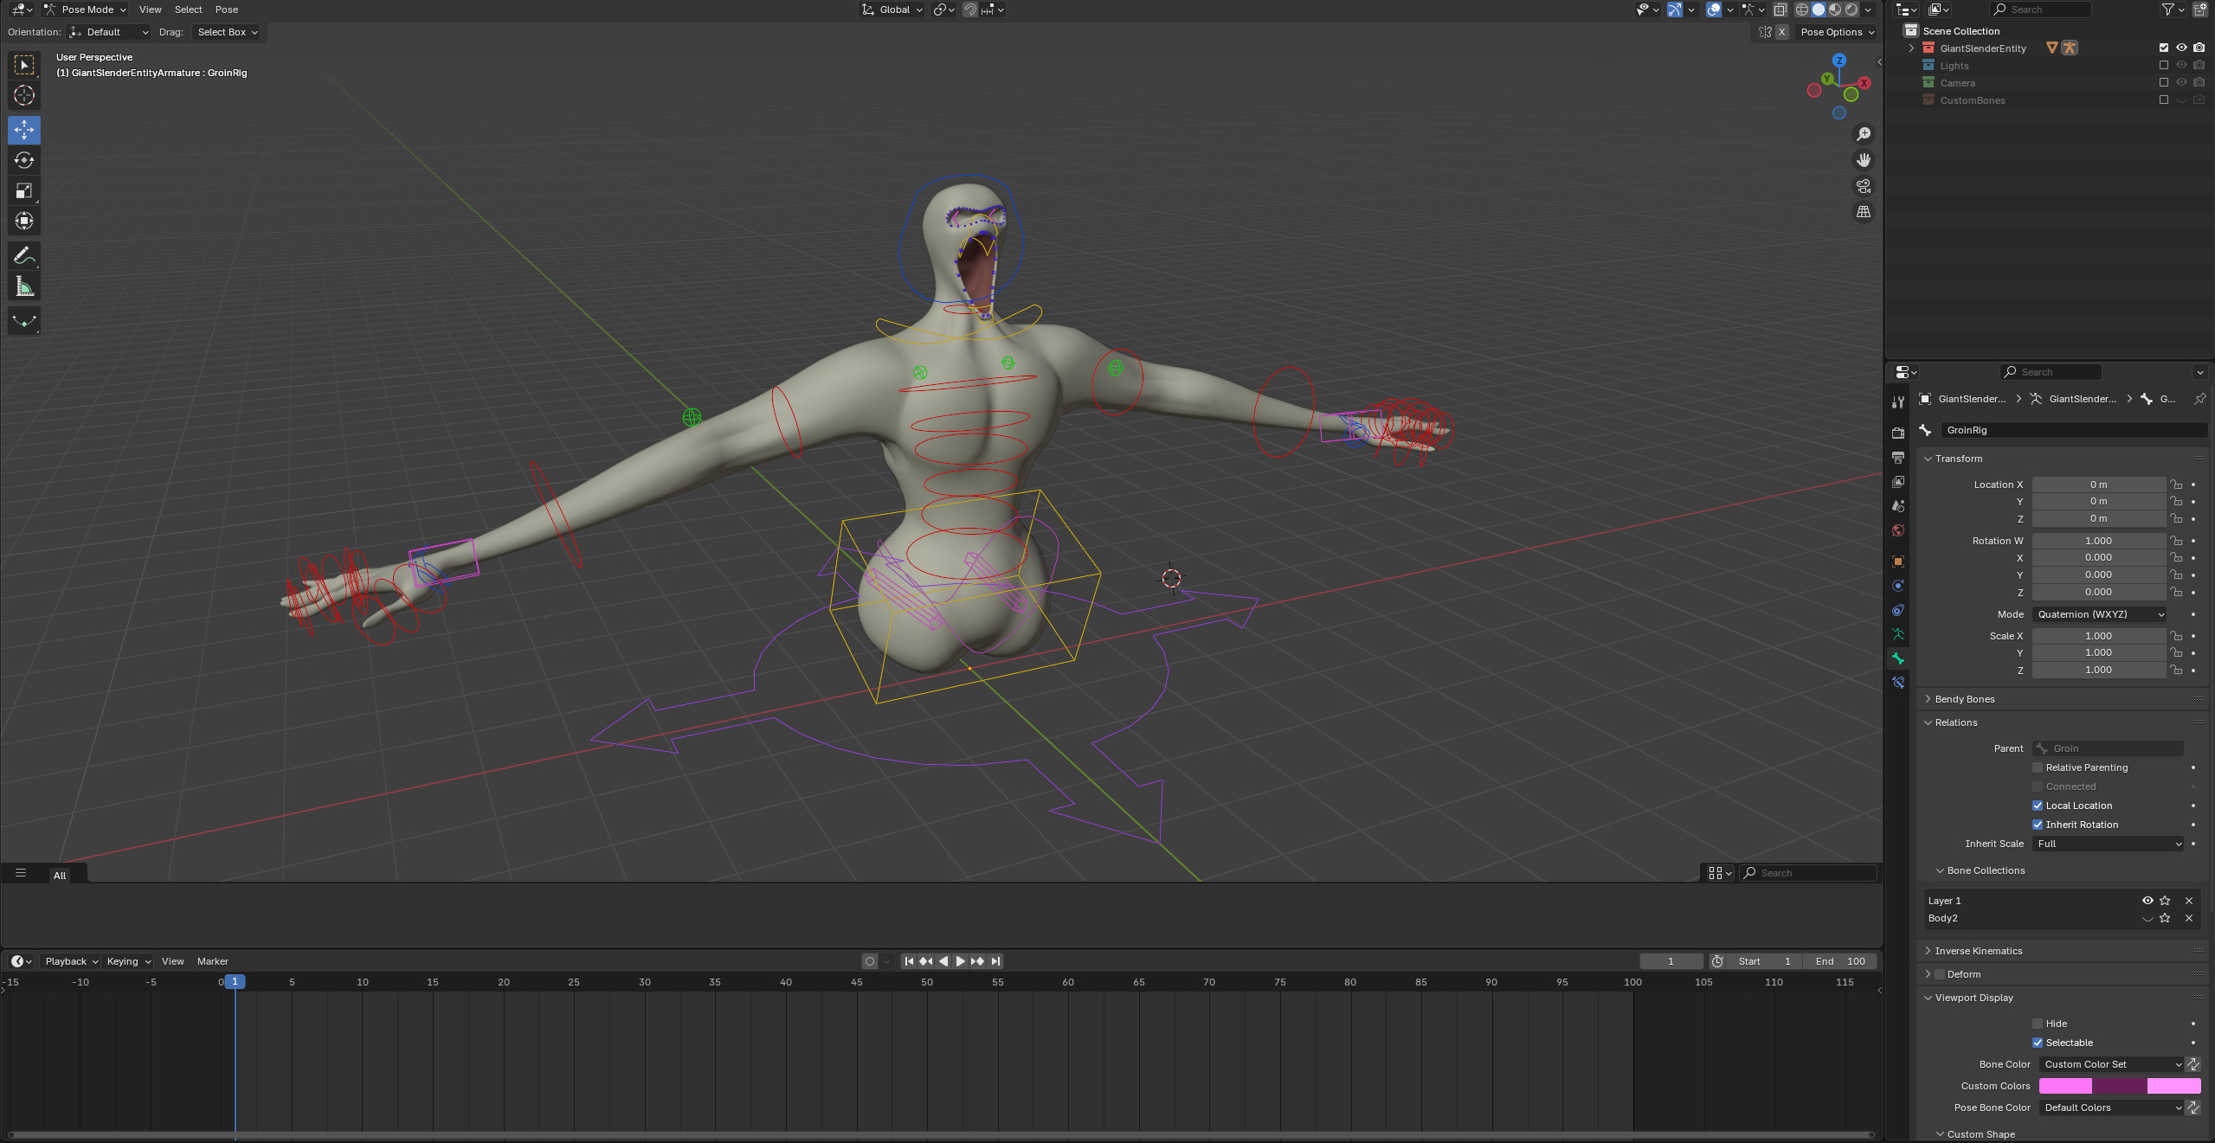
Task: Switch orthographic/perspective view icon
Action: 1863,212
